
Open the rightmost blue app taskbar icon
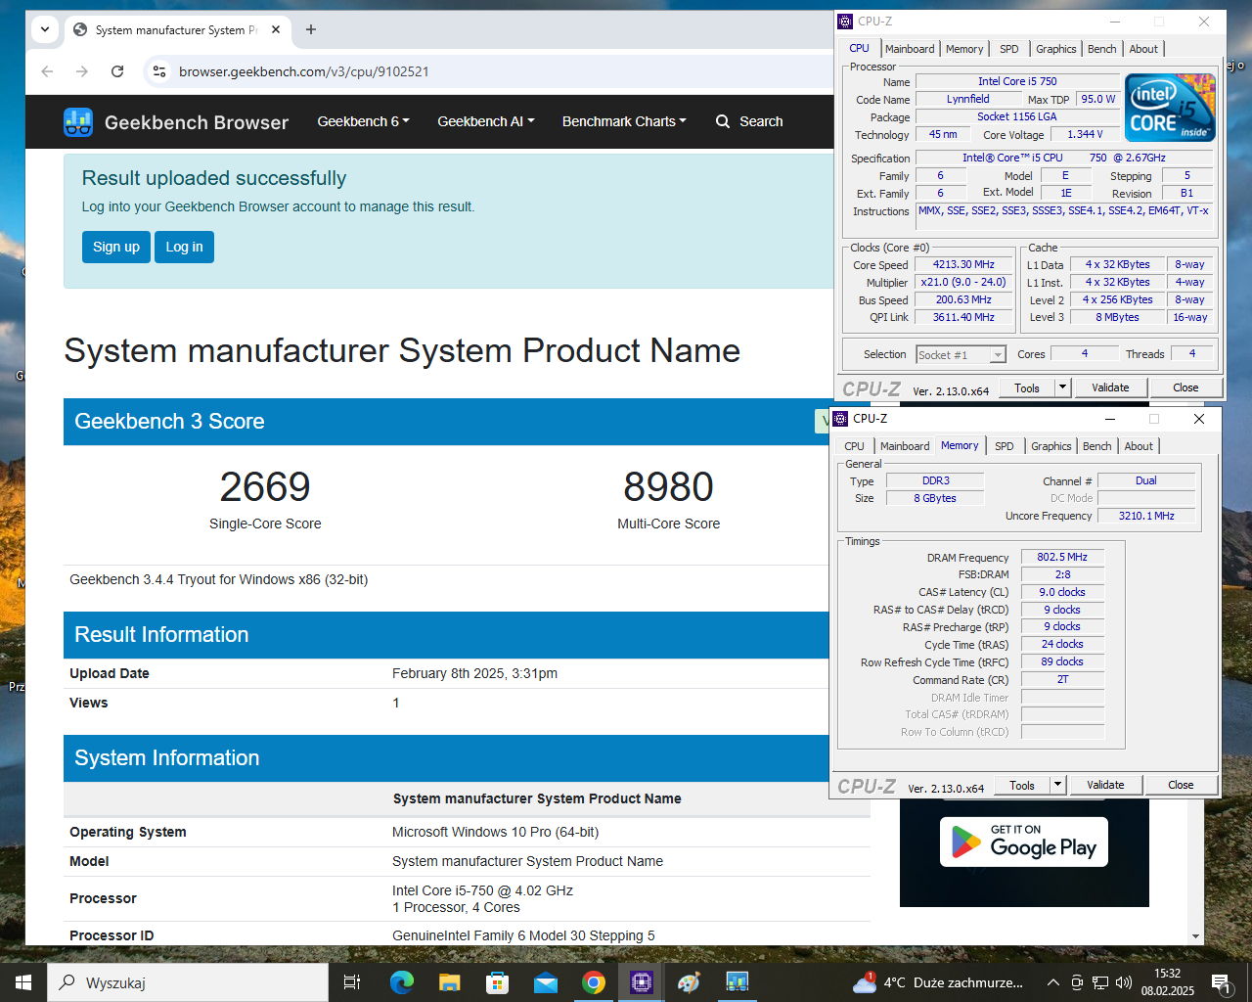click(x=737, y=982)
